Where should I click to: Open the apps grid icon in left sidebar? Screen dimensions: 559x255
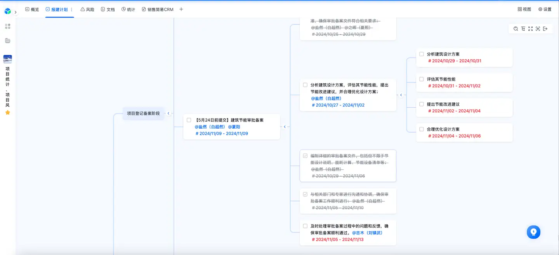point(7,26)
